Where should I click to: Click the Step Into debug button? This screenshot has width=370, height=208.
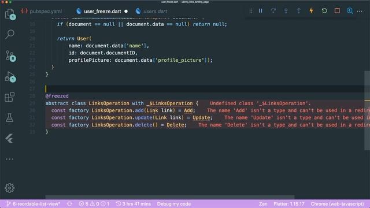tap(286, 11)
